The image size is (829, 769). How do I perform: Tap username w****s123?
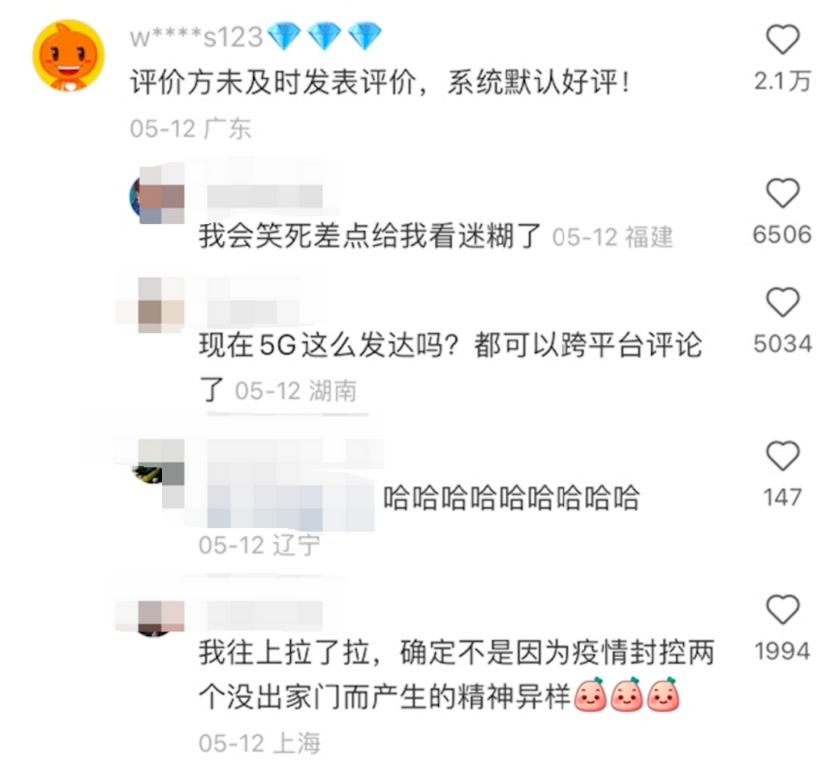(x=197, y=37)
